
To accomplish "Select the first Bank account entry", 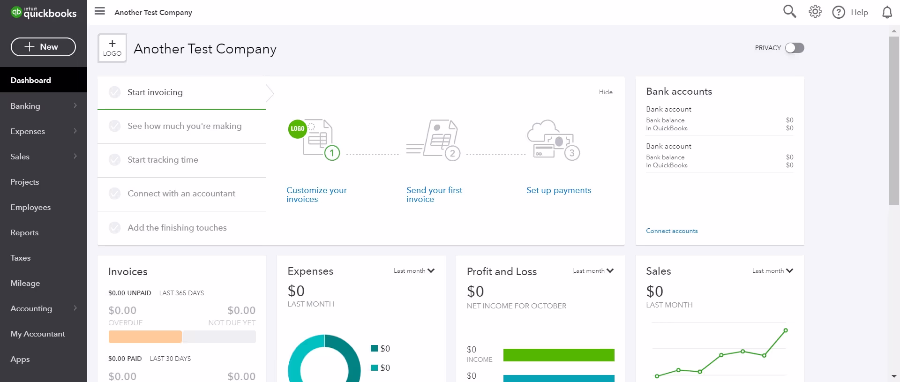I will click(x=720, y=118).
